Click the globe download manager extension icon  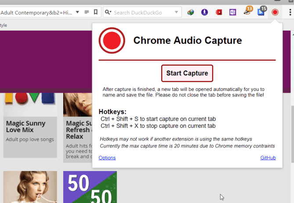pos(190,12)
